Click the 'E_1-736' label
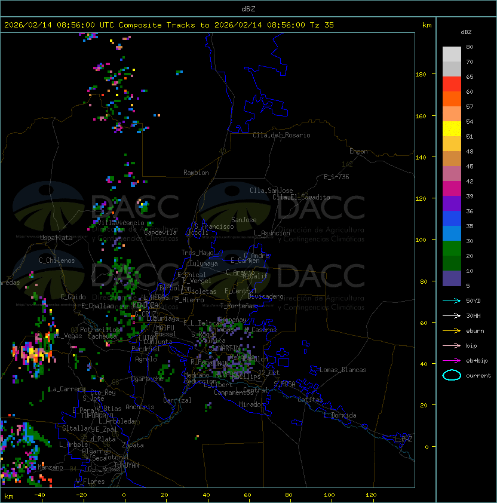The height and width of the screenshot is (503, 497). (336, 177)
